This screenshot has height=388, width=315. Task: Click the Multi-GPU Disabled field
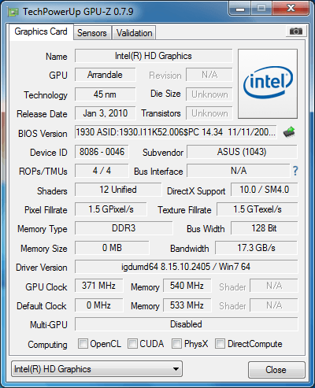pos(187,324)
